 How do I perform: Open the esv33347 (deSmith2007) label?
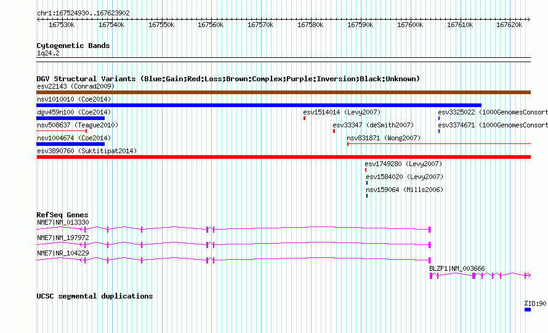click(373, 125)
